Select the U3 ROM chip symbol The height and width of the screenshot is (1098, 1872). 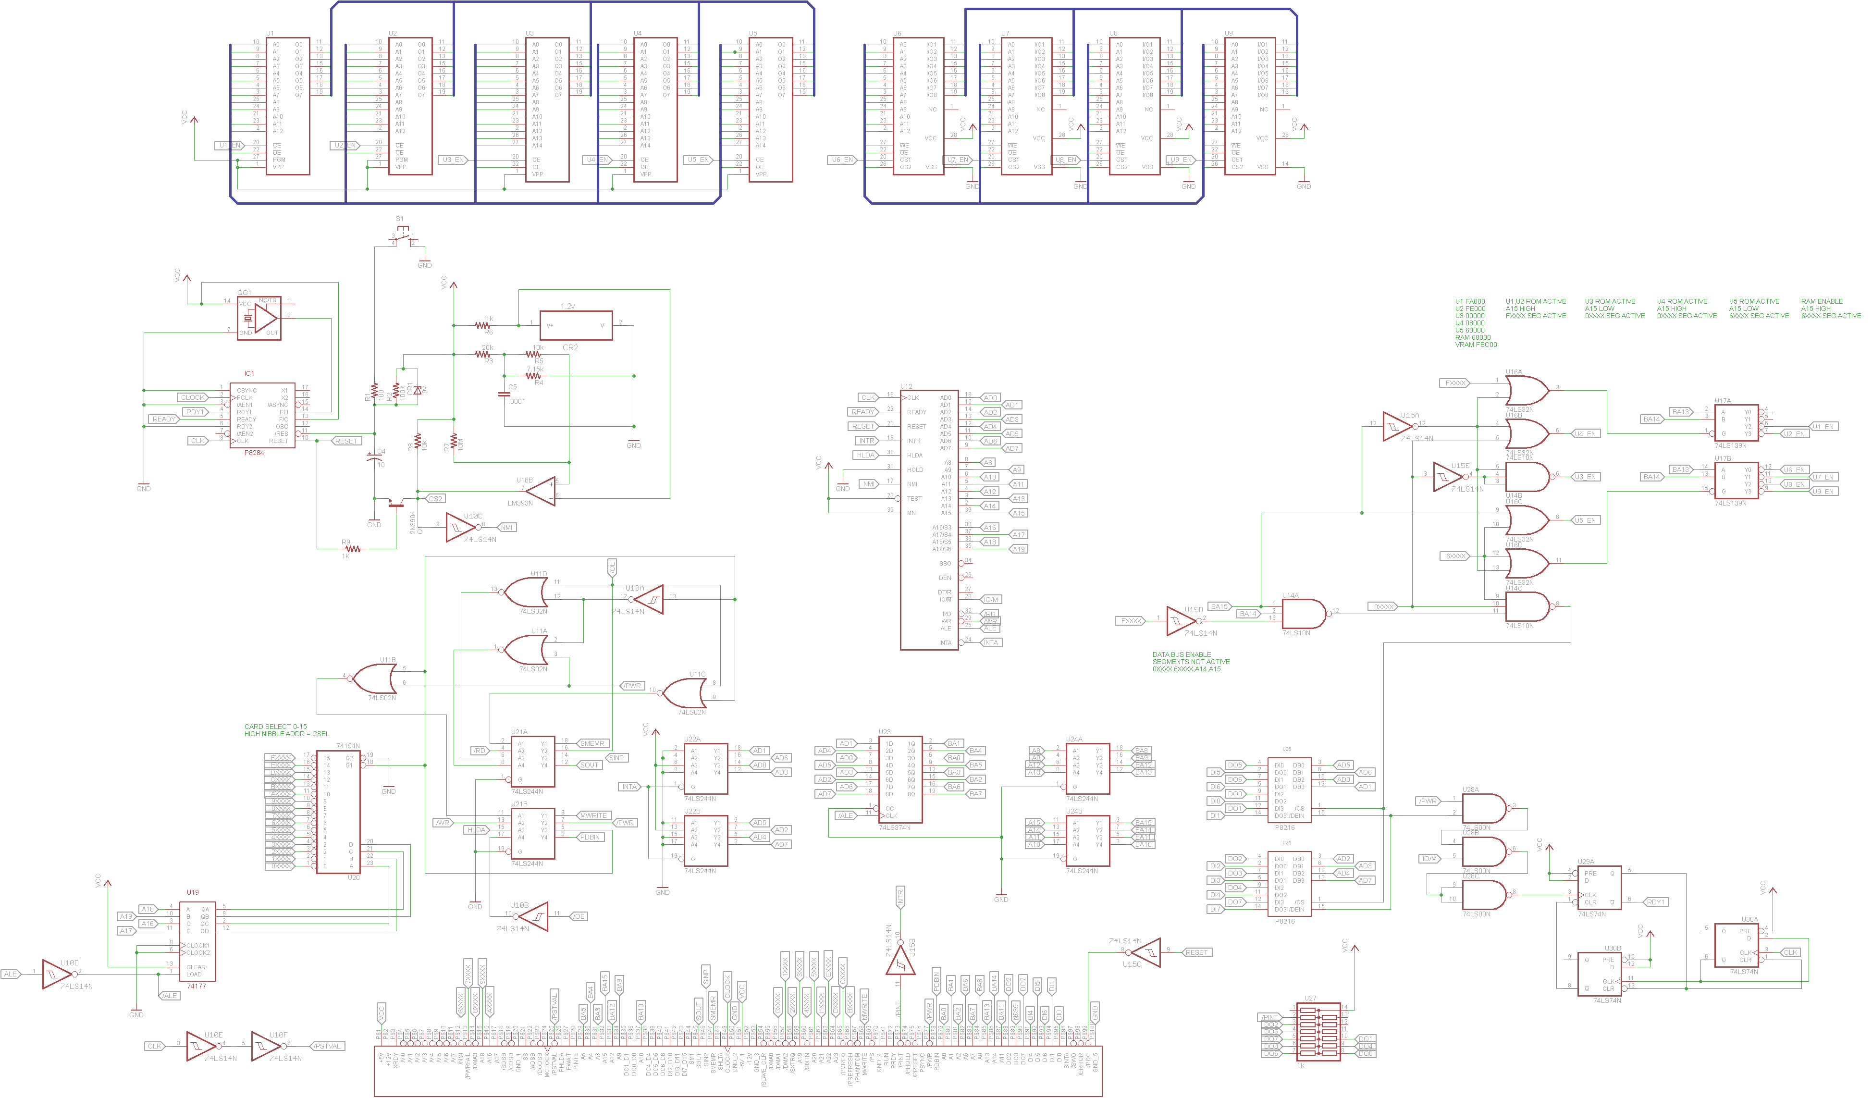pos(547,110)
